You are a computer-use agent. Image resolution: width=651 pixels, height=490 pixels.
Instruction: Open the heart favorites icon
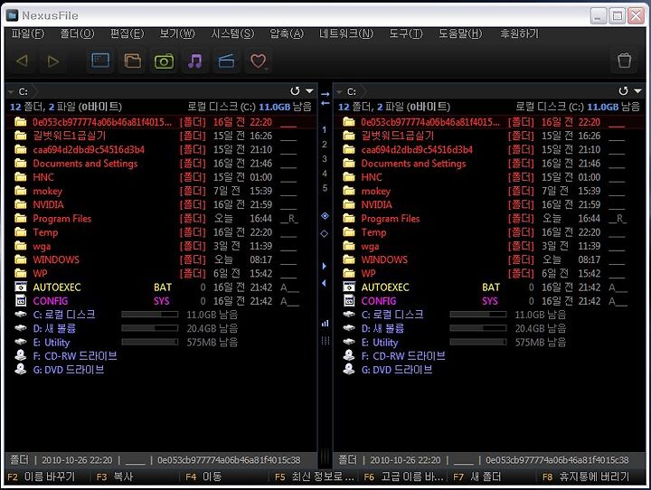pyautogui.click(x=258, y=61)
